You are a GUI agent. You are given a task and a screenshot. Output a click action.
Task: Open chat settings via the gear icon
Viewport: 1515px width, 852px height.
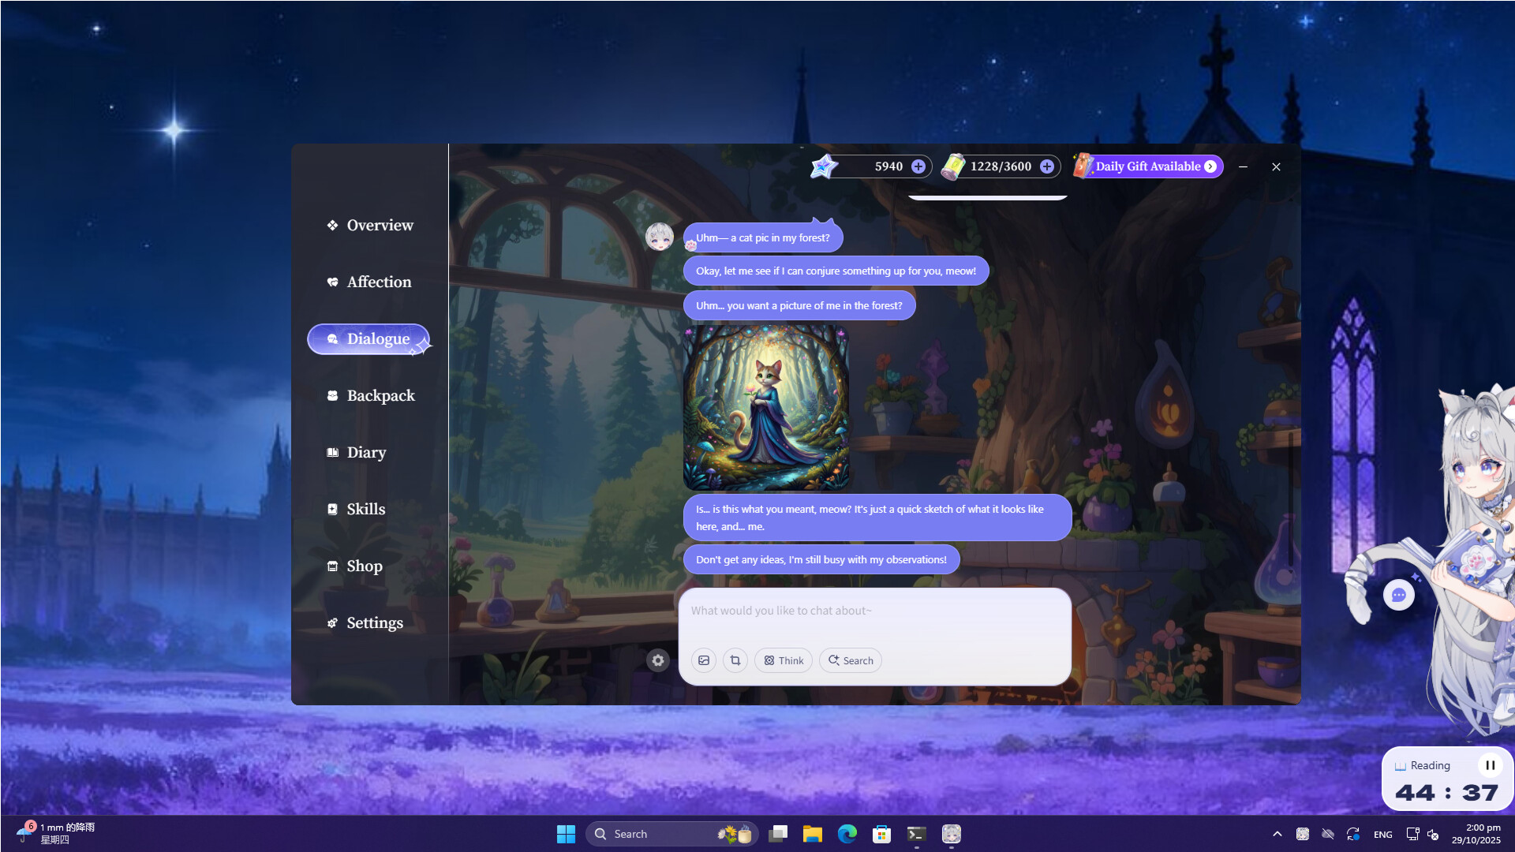658,660
